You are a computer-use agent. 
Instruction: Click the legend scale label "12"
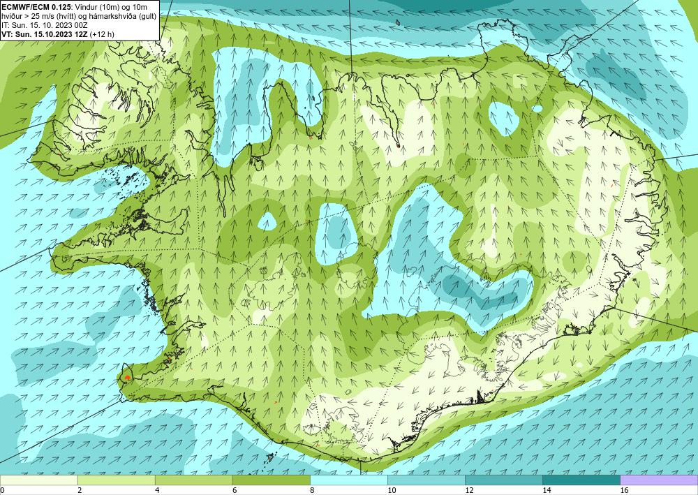(x=469, y=491)
